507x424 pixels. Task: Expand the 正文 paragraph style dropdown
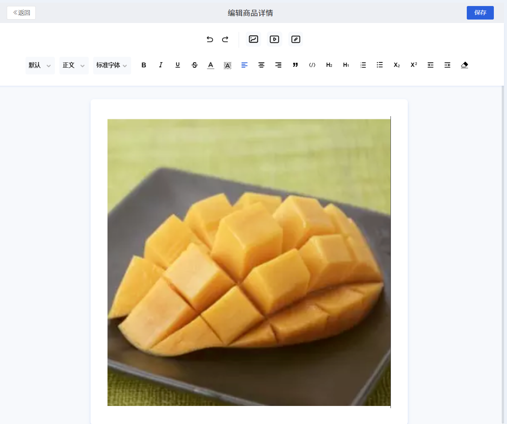tap(74, 65)
